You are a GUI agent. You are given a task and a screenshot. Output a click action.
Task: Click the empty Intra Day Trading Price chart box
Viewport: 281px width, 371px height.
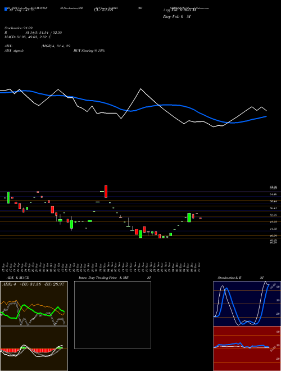[112, 315]
